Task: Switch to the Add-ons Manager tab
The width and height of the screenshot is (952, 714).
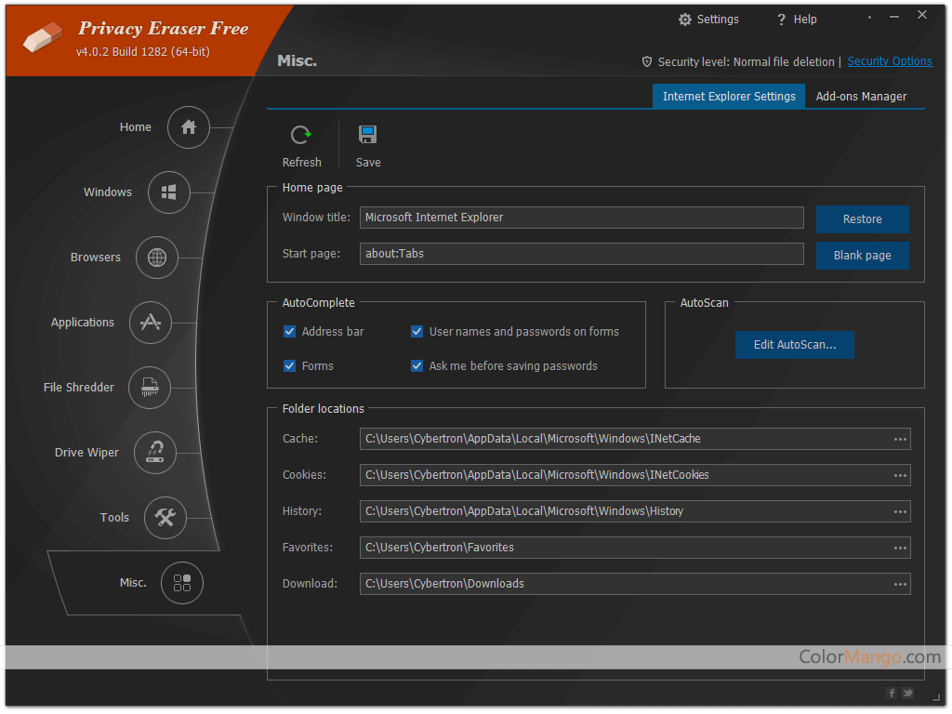Action: (861, 97)
